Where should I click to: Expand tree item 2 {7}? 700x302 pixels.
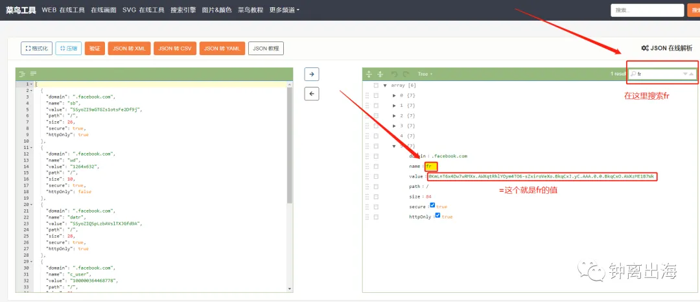coord(394,115)
